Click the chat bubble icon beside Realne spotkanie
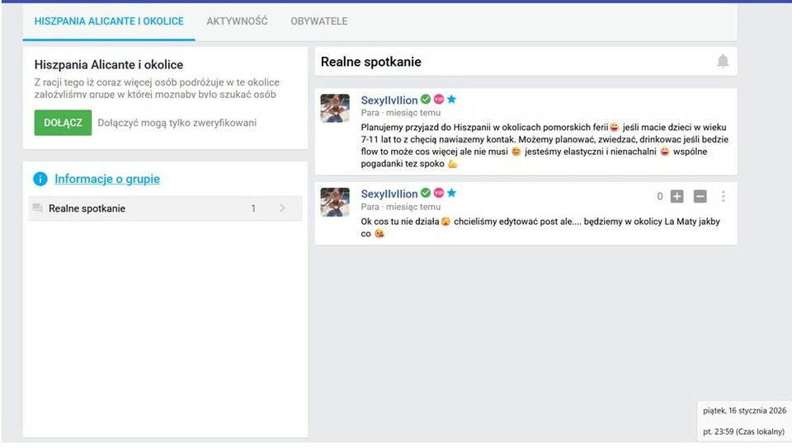The width and height of the screenshot is (792, 448). coord(37,208)
